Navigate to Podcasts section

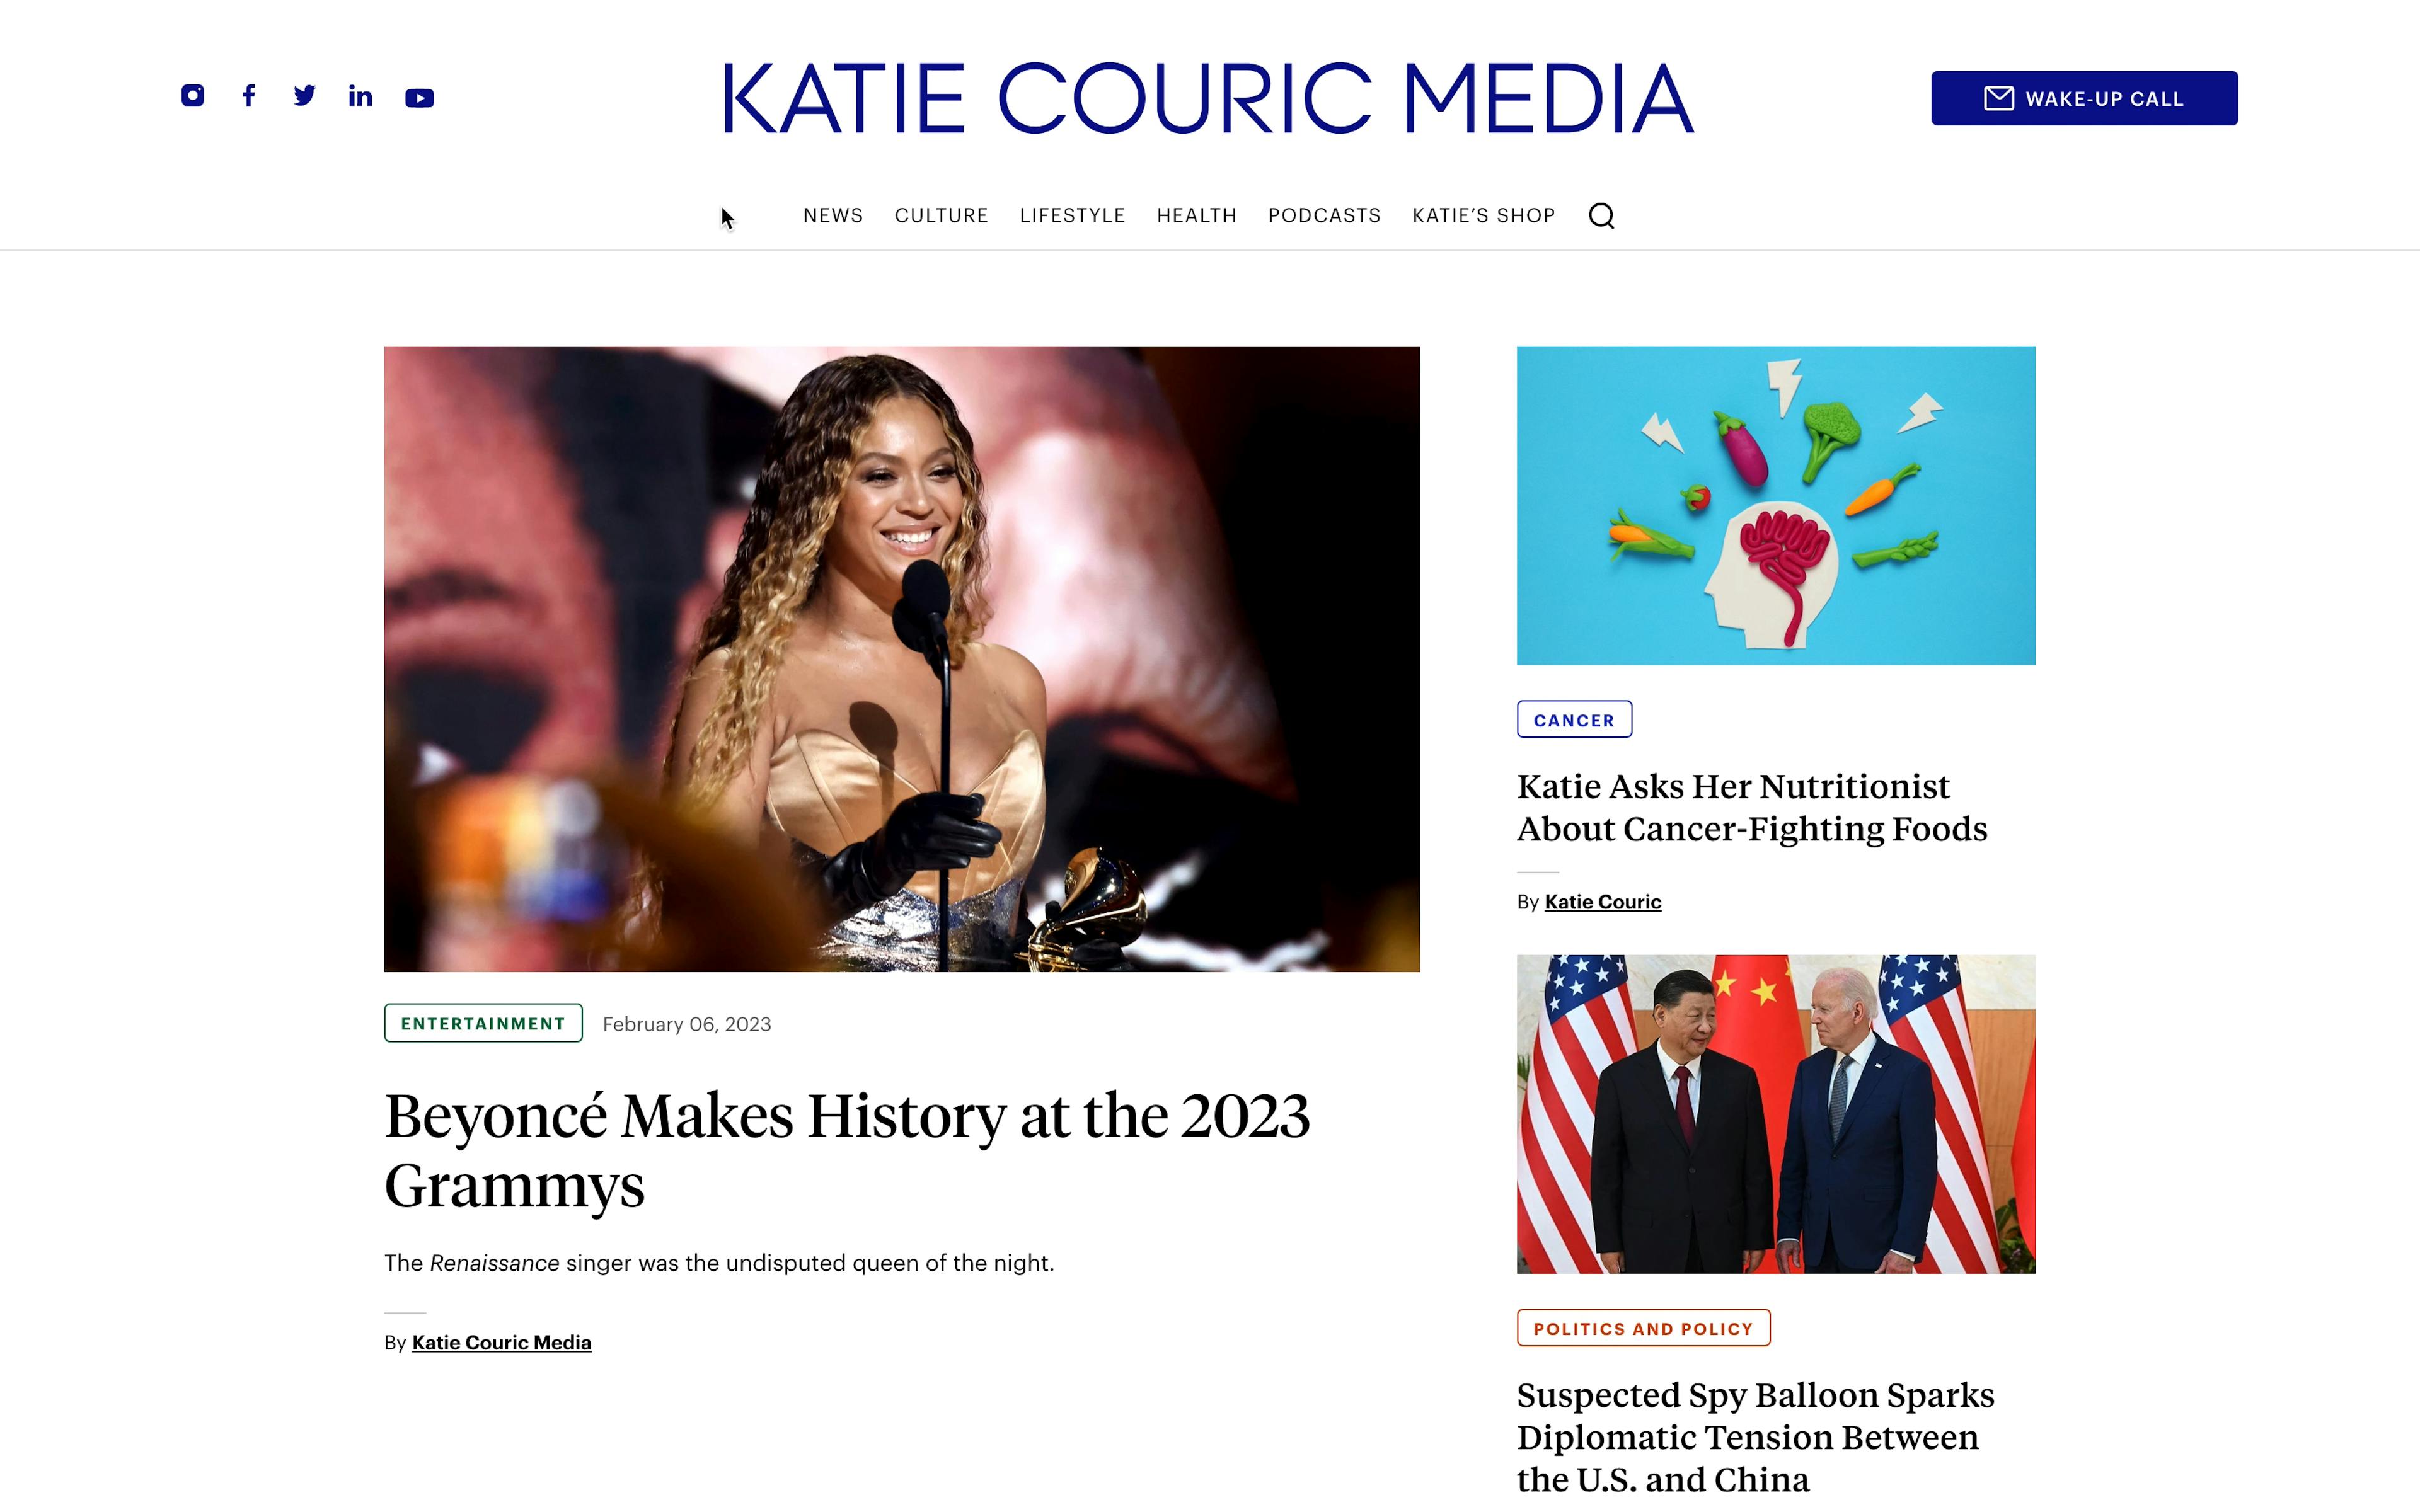[1324, 216]
